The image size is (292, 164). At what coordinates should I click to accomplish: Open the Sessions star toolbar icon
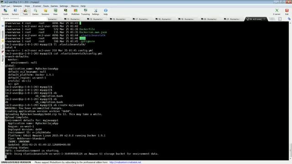tap(46, 12)
